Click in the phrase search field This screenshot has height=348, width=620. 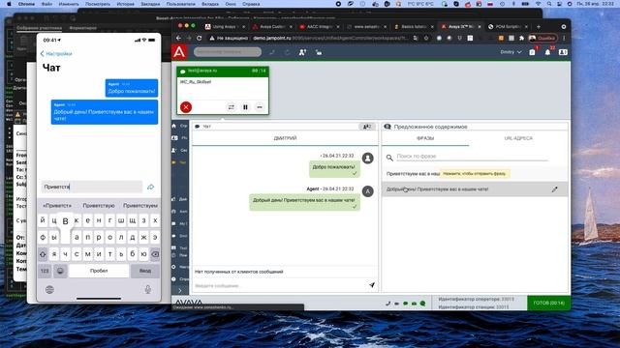click(472, 157)
